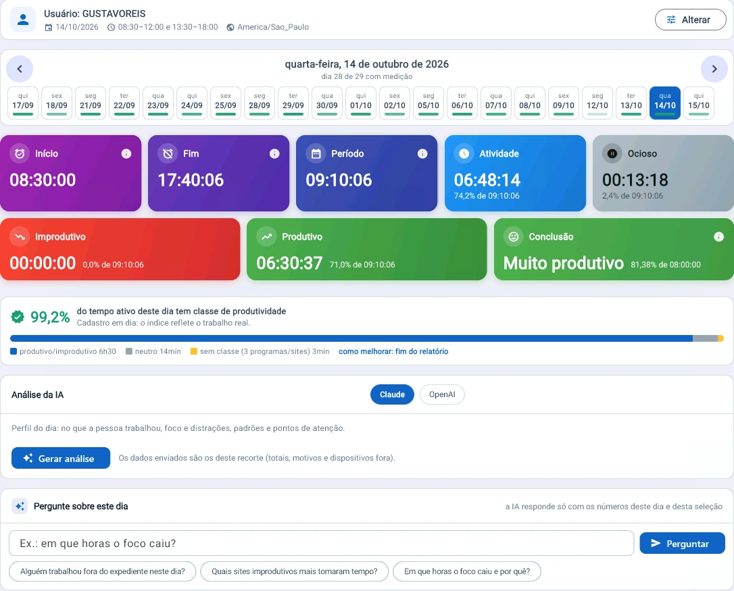This screenshot has height=591, width=734.
Task: Click the gray neutro legend swatch
Action: pos(129,351)
